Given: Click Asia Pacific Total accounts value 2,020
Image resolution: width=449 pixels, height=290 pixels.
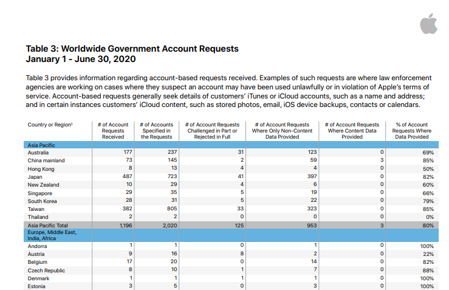Looking at the screenshot, I should tap(170, 226).
